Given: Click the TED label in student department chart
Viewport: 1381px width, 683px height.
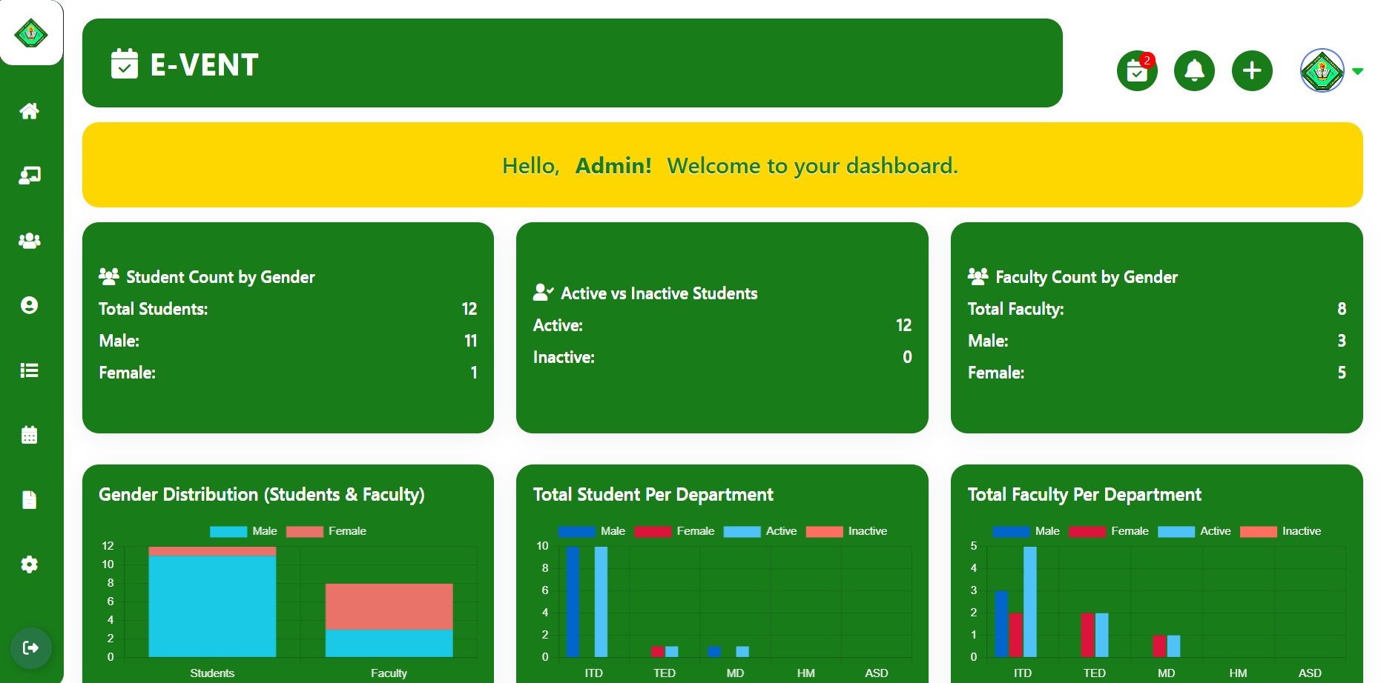Looking at the screenshot, I should pyautogui.click(x=665, y=673).
